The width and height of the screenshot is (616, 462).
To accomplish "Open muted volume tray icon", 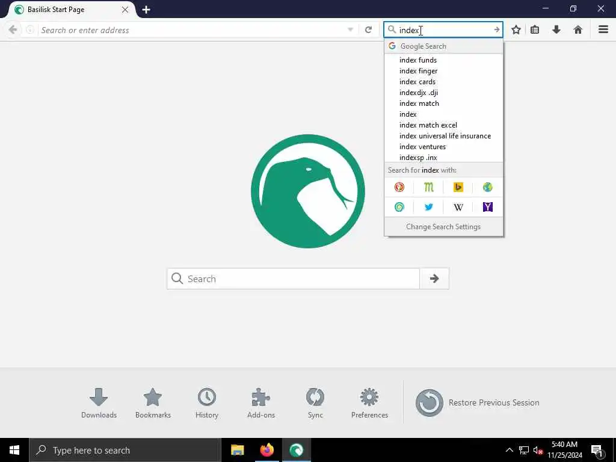I will pos(538,451).
